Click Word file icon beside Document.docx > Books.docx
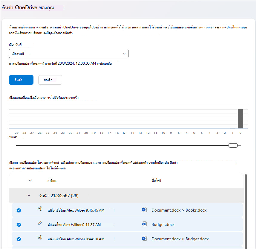This screenshot has width=257, height=249. [x=144, y=209]
